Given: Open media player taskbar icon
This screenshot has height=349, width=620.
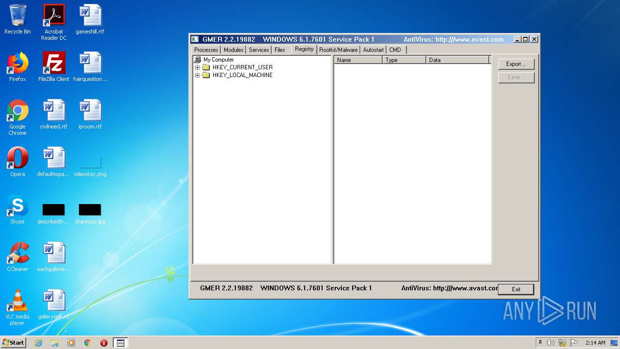Looking at the screenshot, I should tap(71, 343).
